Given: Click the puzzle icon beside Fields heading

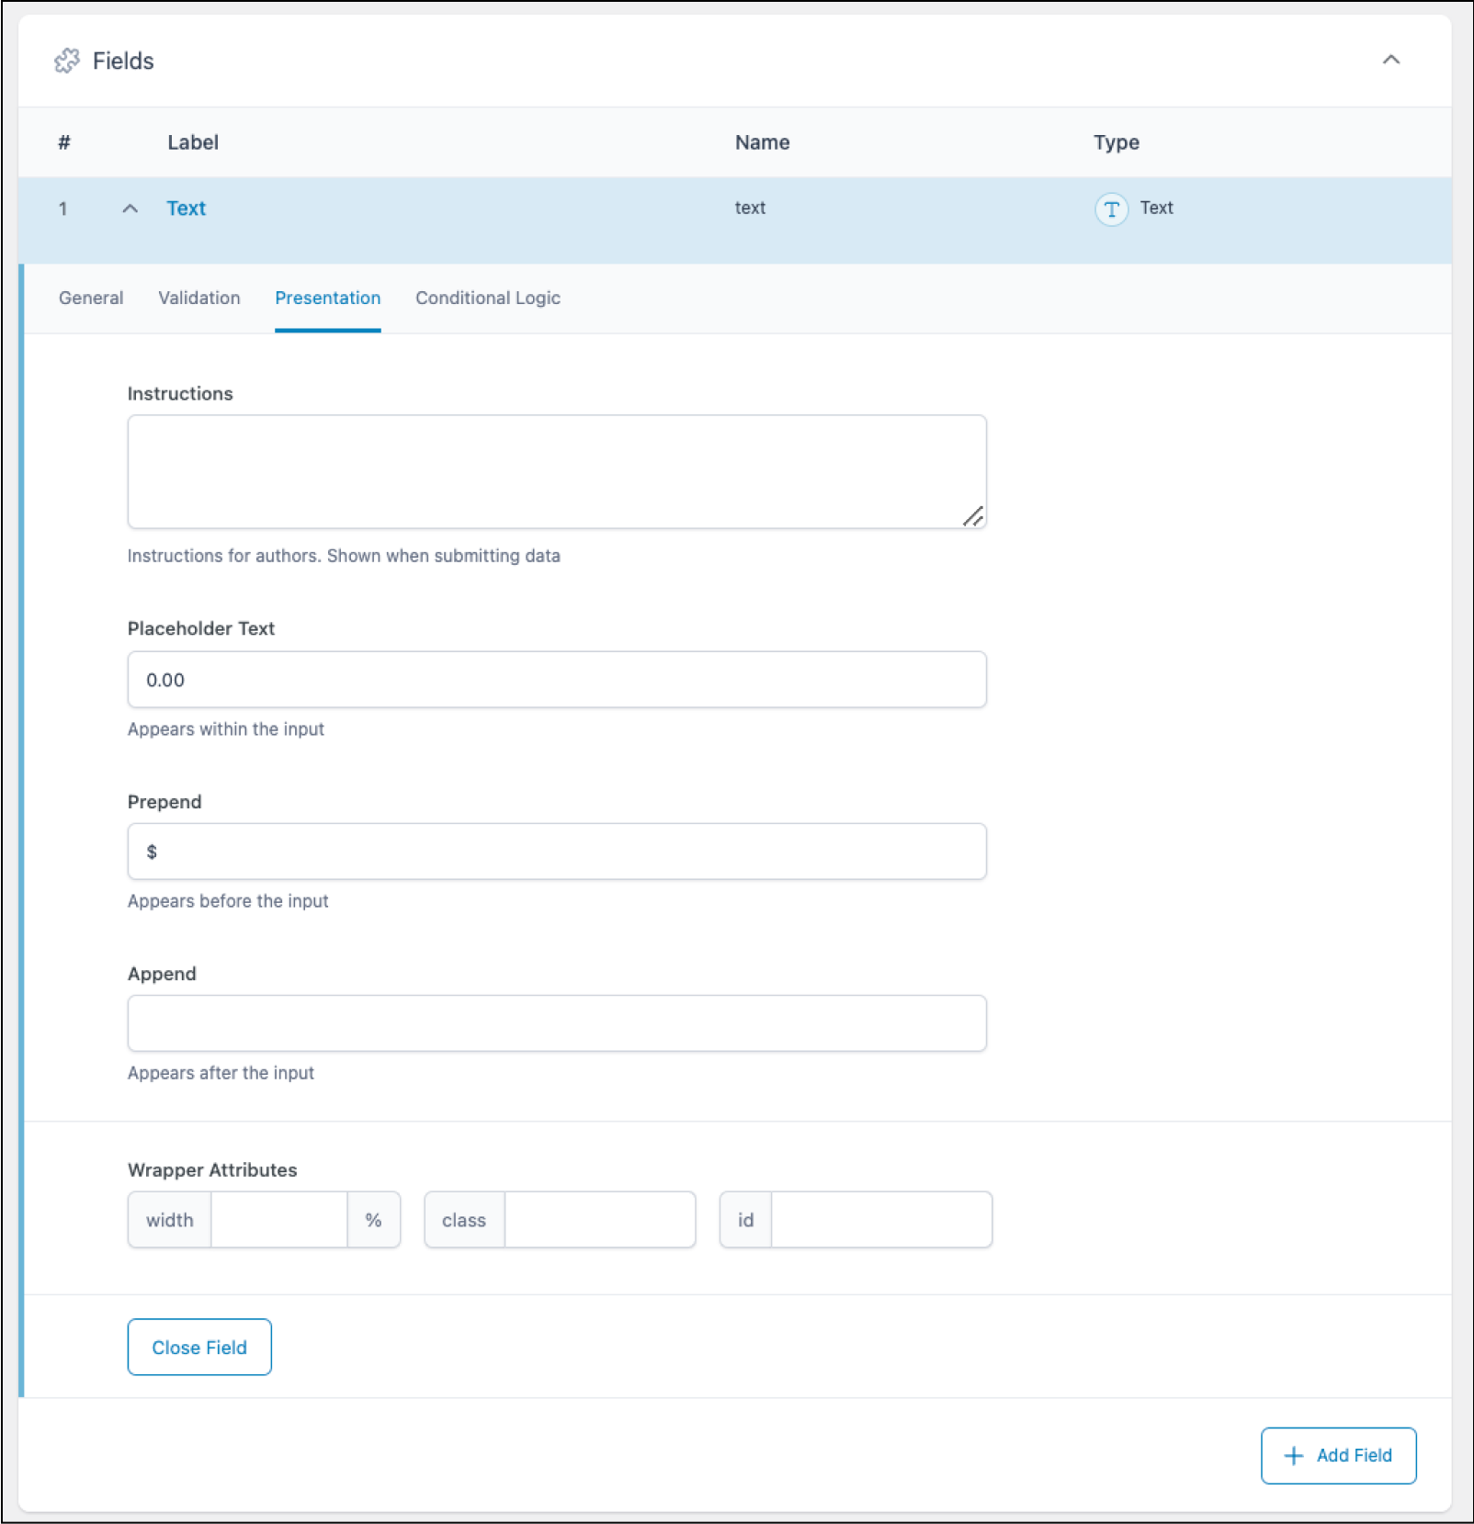Looking at the screenshot, I should pos(68,61).
